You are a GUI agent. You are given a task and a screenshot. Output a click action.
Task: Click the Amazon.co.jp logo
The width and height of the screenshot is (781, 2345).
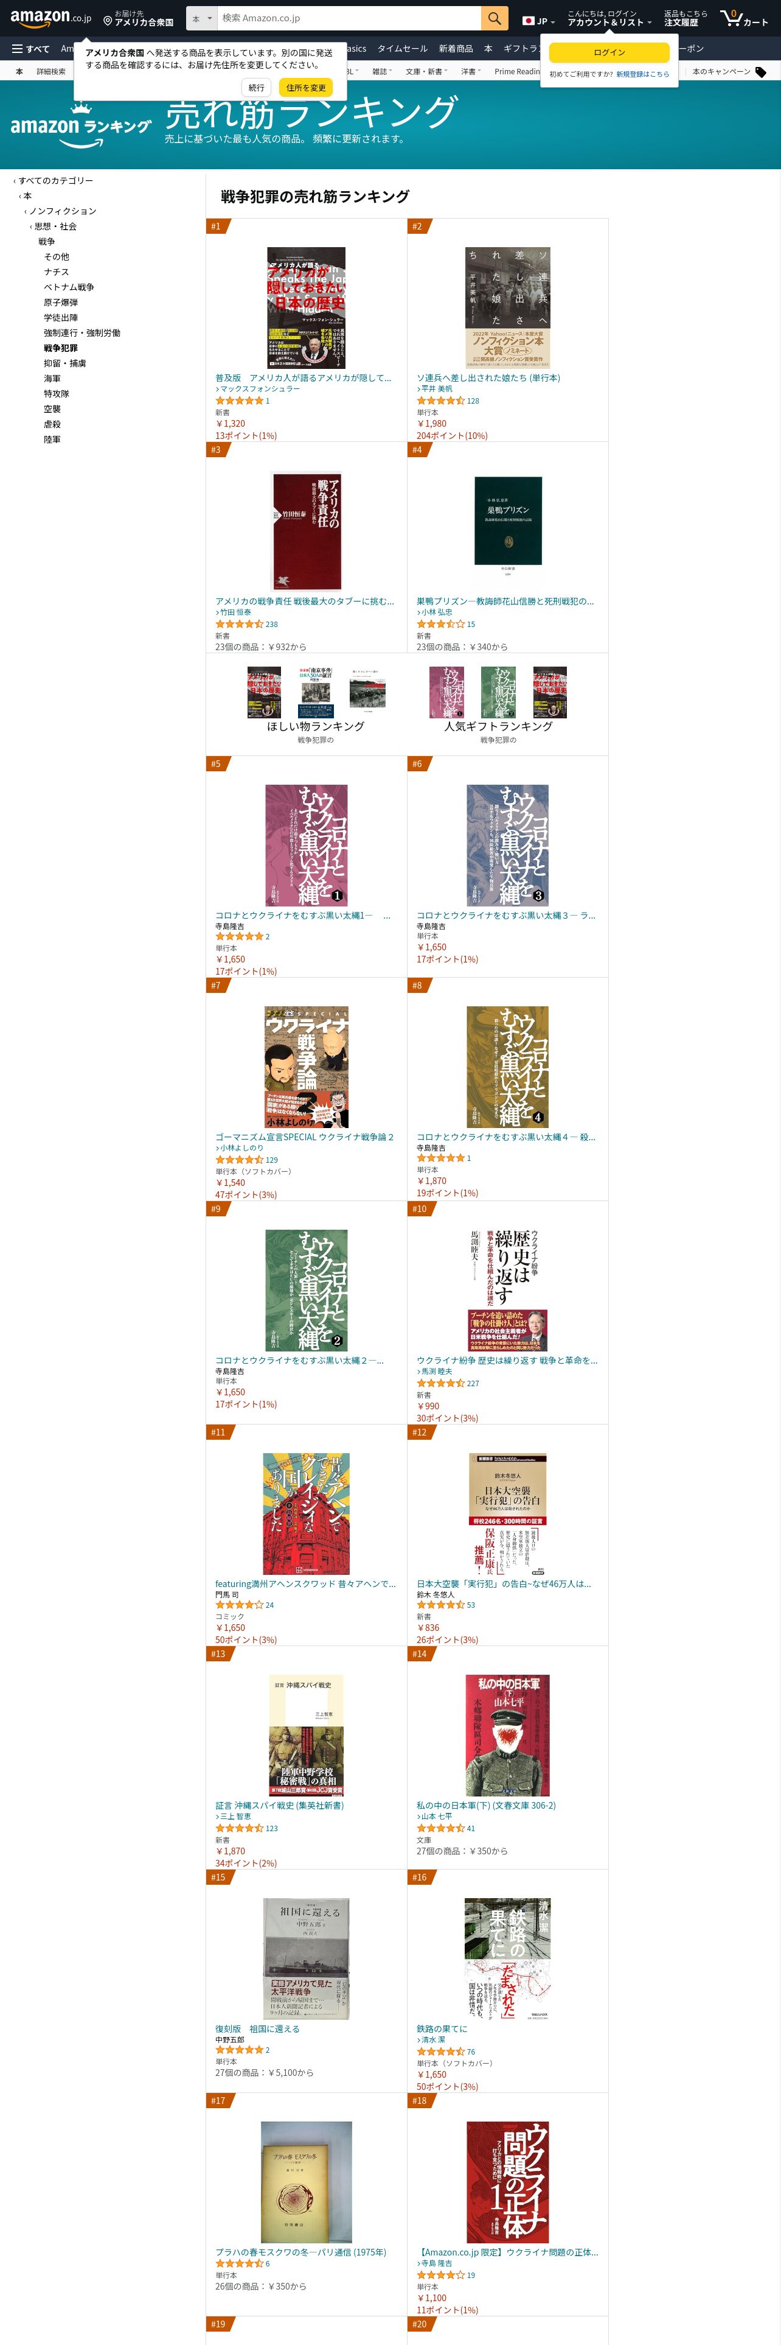51,18
